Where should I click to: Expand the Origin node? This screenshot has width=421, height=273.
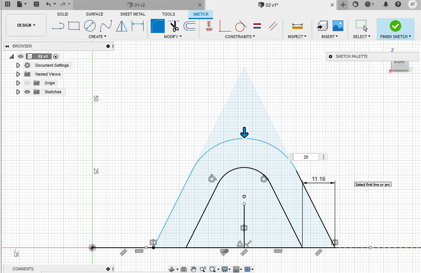(x=18, y=83)
